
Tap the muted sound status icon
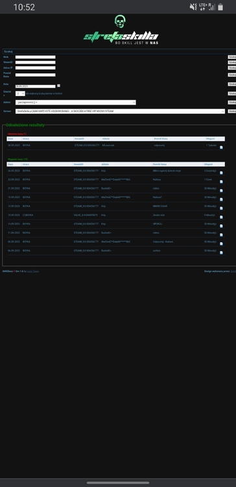coord(193,7)
